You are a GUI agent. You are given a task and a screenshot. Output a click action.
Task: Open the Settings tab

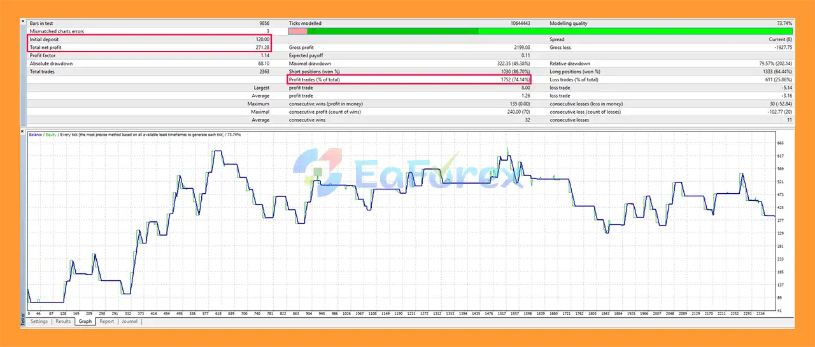pos(39,322)
